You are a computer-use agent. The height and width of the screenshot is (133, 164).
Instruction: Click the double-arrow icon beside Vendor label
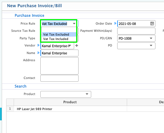38,45
